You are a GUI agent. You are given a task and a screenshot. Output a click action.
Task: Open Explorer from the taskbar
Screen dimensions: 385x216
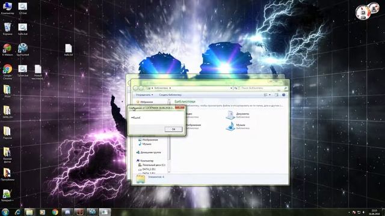29,212
